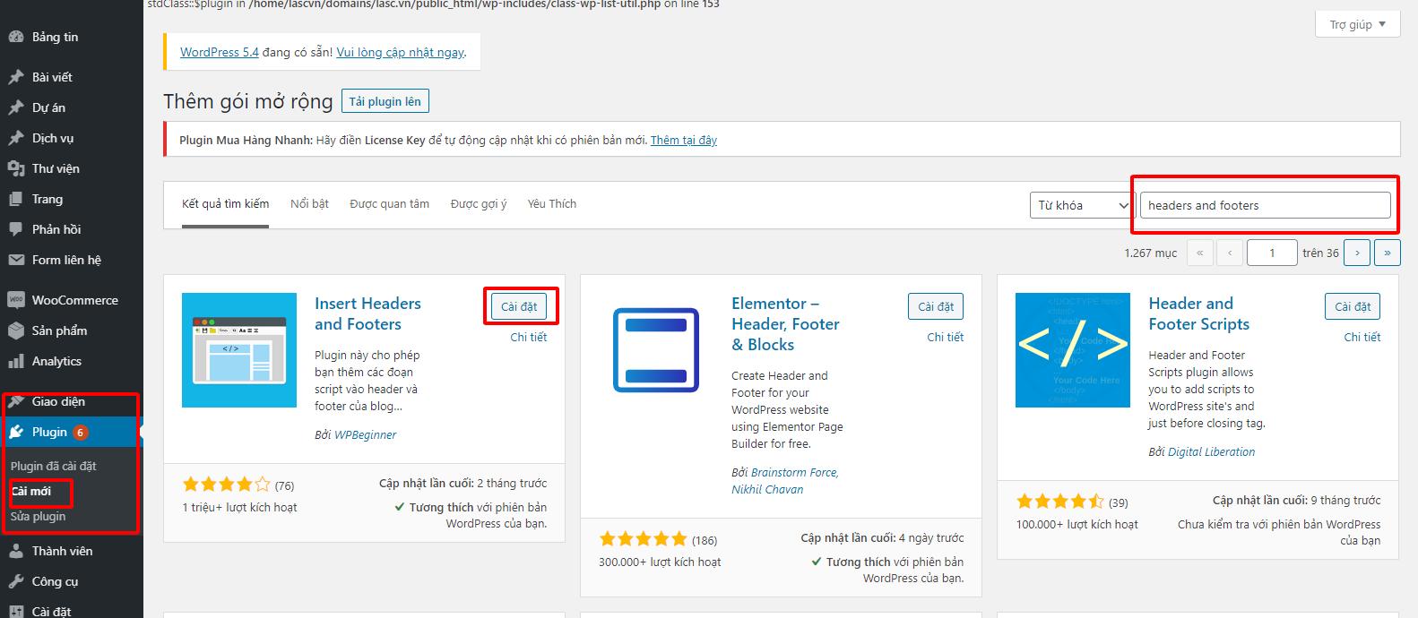
Task: Click the Sản phẩm box icon
Action: click(x=15, y=330)
